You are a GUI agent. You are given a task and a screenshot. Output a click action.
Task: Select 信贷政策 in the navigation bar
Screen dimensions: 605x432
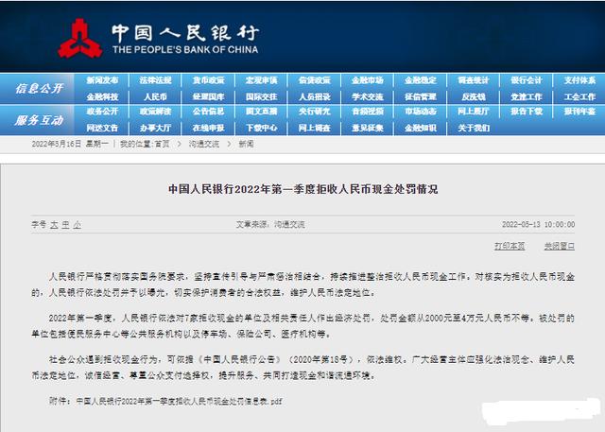pos(315,80)
